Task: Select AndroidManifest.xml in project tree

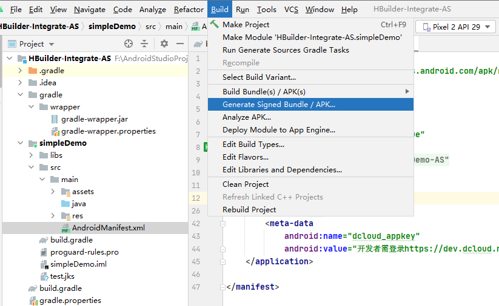Action: [95, 228]
